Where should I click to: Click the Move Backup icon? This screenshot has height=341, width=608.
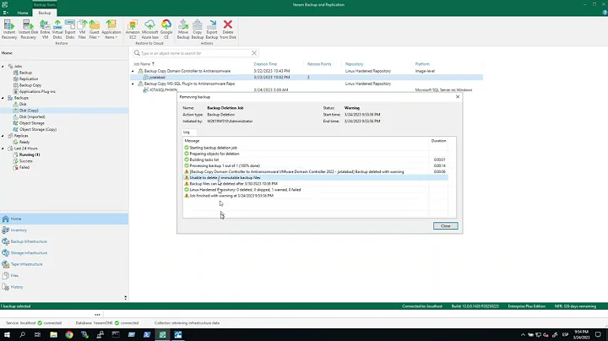point(183,30)
